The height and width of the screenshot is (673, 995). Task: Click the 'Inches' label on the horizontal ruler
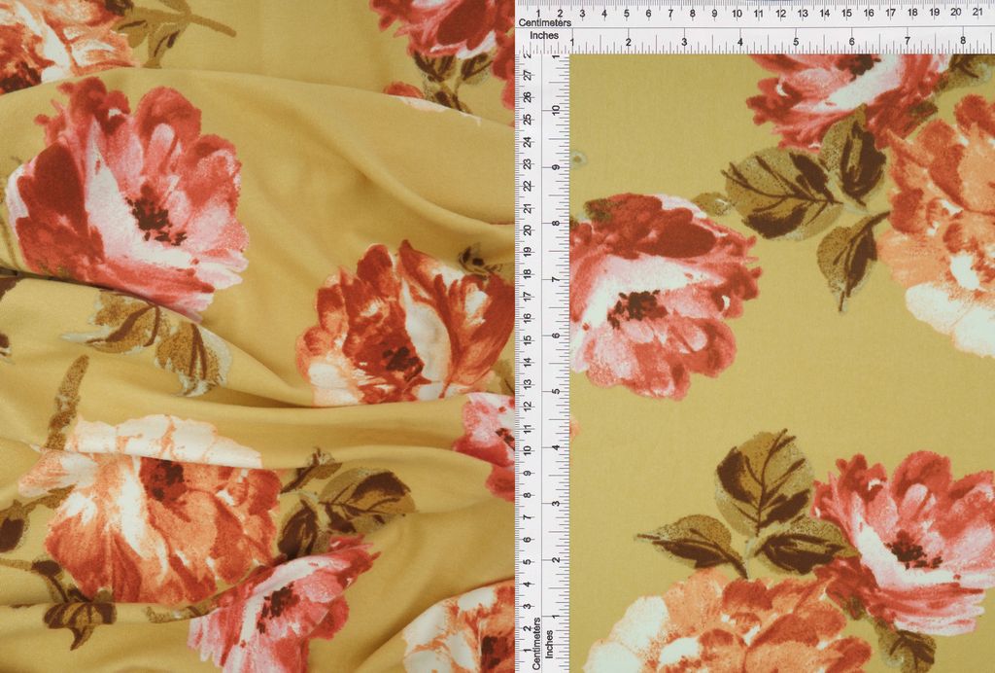pyautogui.click(x=544, y=36)
